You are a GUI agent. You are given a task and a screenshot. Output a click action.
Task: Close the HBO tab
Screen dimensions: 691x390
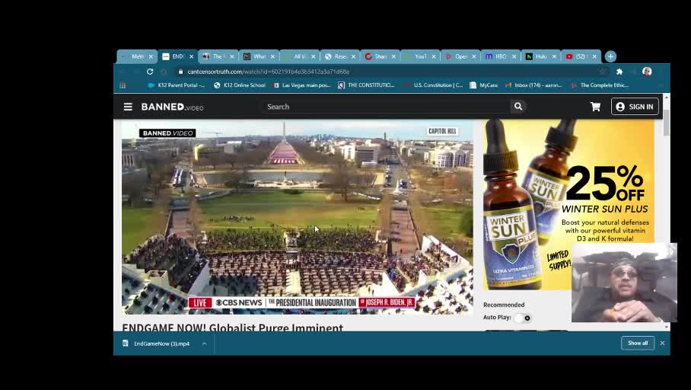click(514, 56)
